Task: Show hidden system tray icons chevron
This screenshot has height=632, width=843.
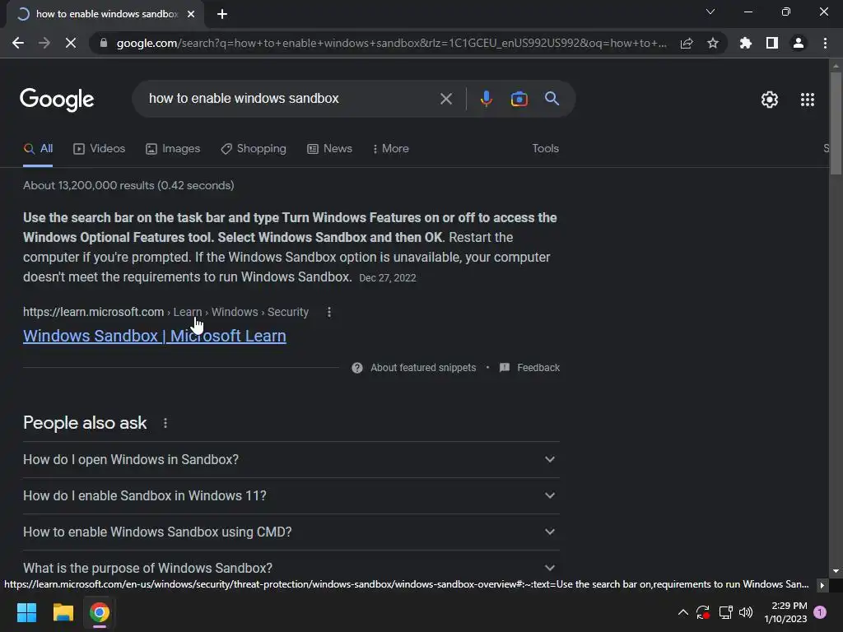Action: pos(682,612)
